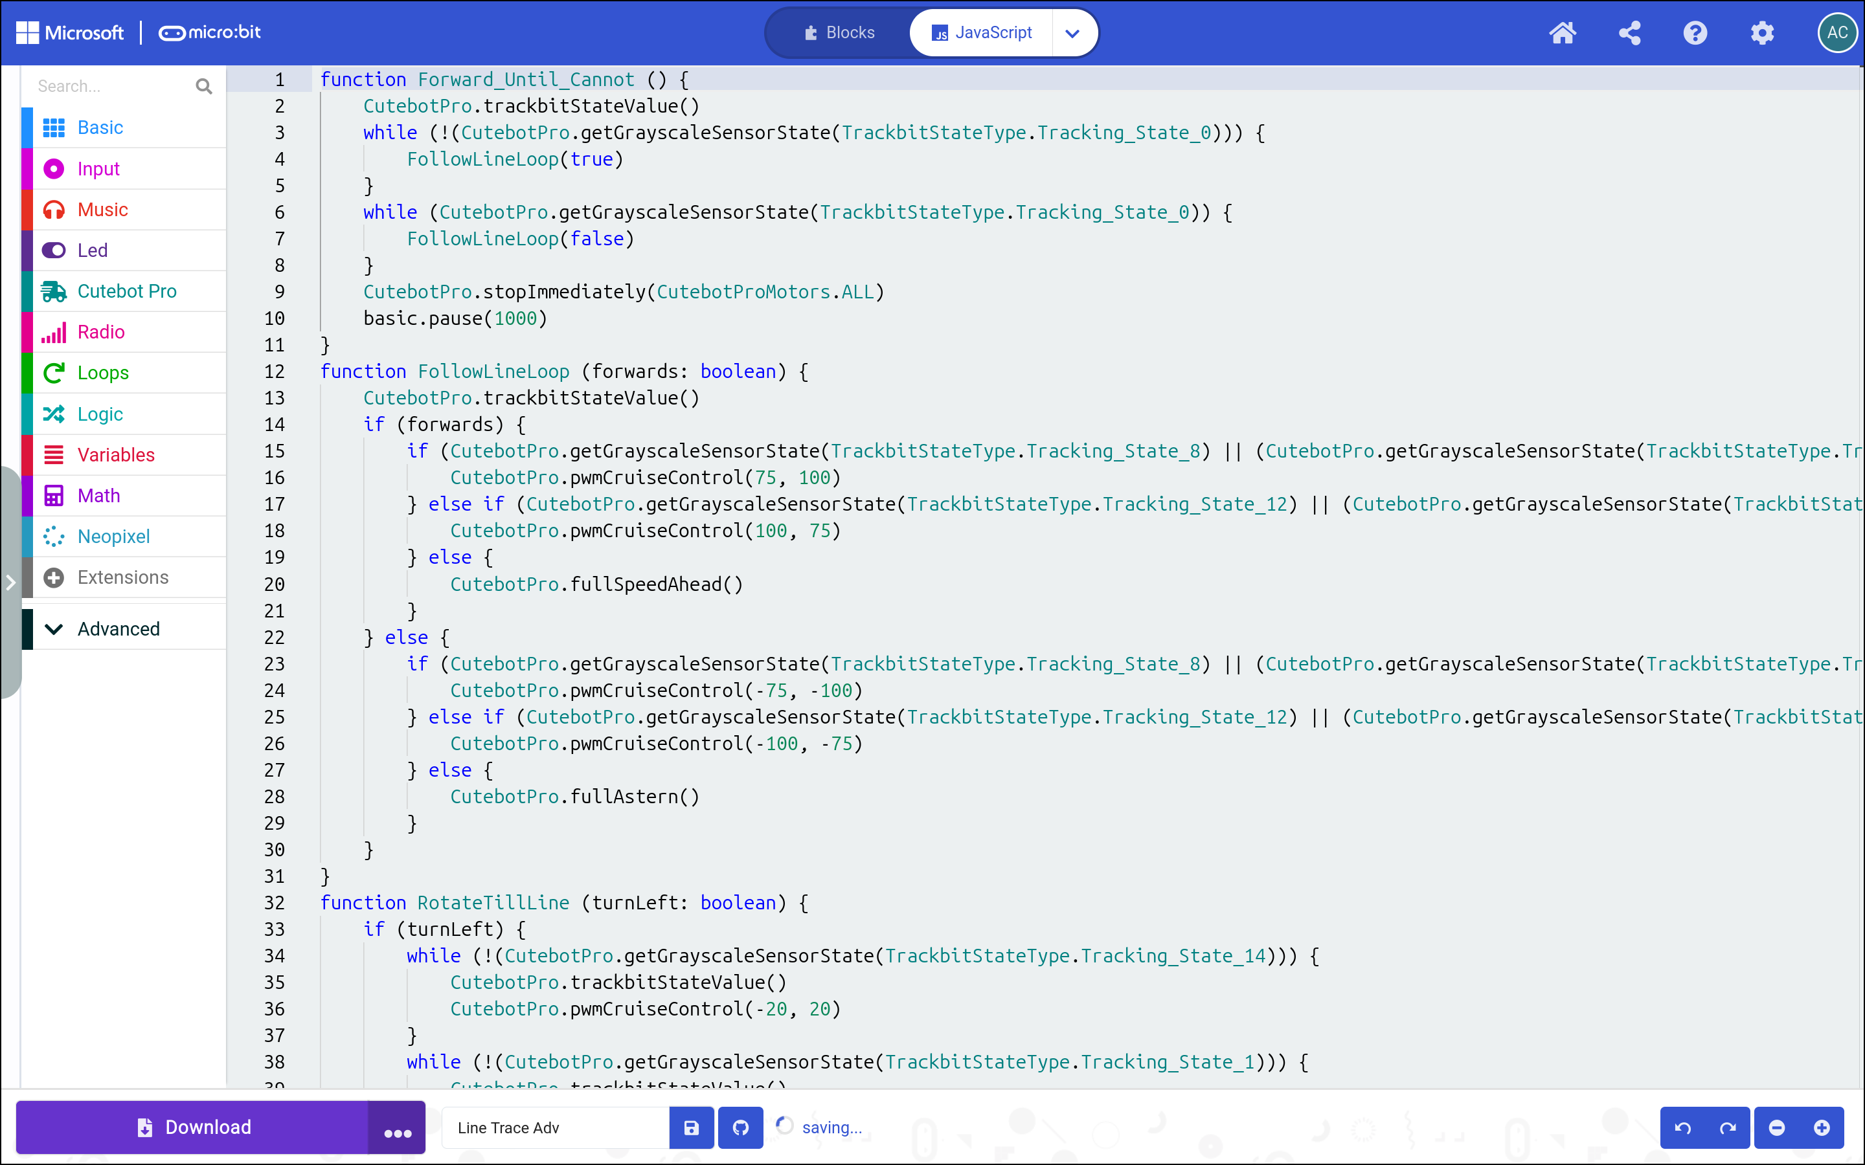Edit the project name 'Line Trace Adv'
The width and height of the screenshot is (1865, 1165).
coord(555,1127)
